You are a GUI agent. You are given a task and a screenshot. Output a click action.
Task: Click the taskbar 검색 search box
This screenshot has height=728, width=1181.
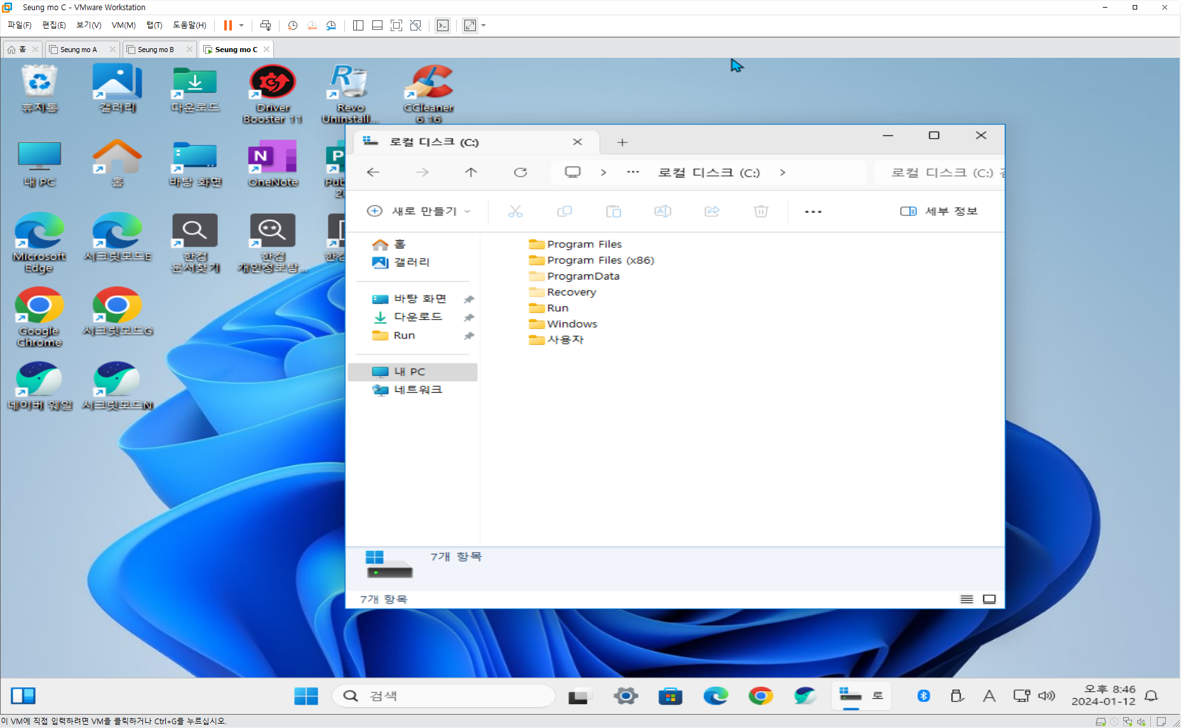point(443,696)
